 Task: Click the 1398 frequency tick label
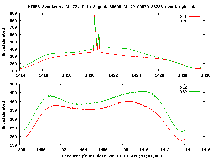[20, 150]
